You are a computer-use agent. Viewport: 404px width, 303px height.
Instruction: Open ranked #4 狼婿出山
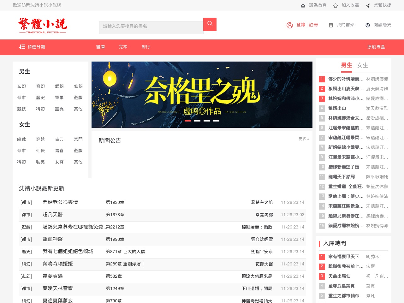coord(337,108)
